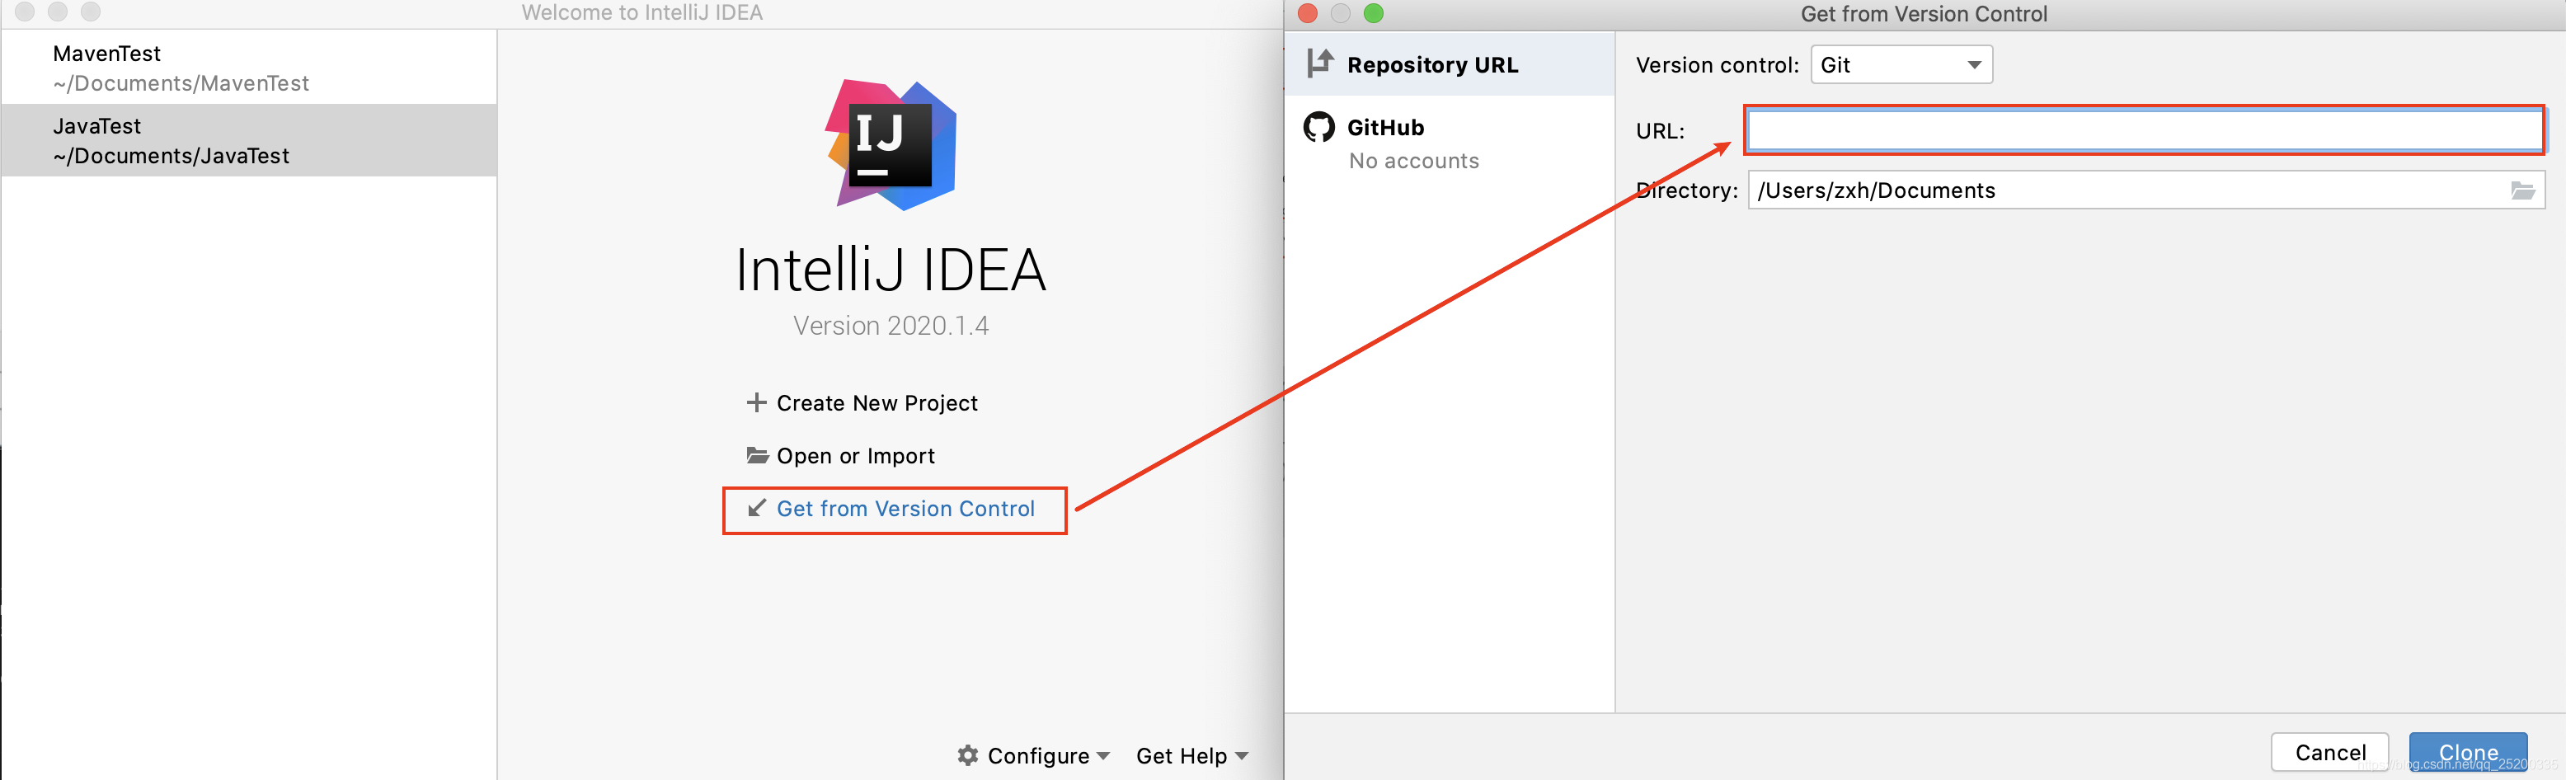Click the checkout arrow icon beside Get from Version Control

click(757, 508)
